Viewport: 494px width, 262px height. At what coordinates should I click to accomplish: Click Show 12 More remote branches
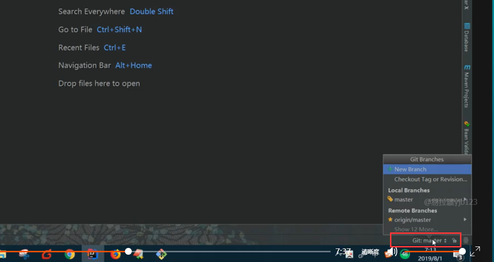click(x=416, y=229)
